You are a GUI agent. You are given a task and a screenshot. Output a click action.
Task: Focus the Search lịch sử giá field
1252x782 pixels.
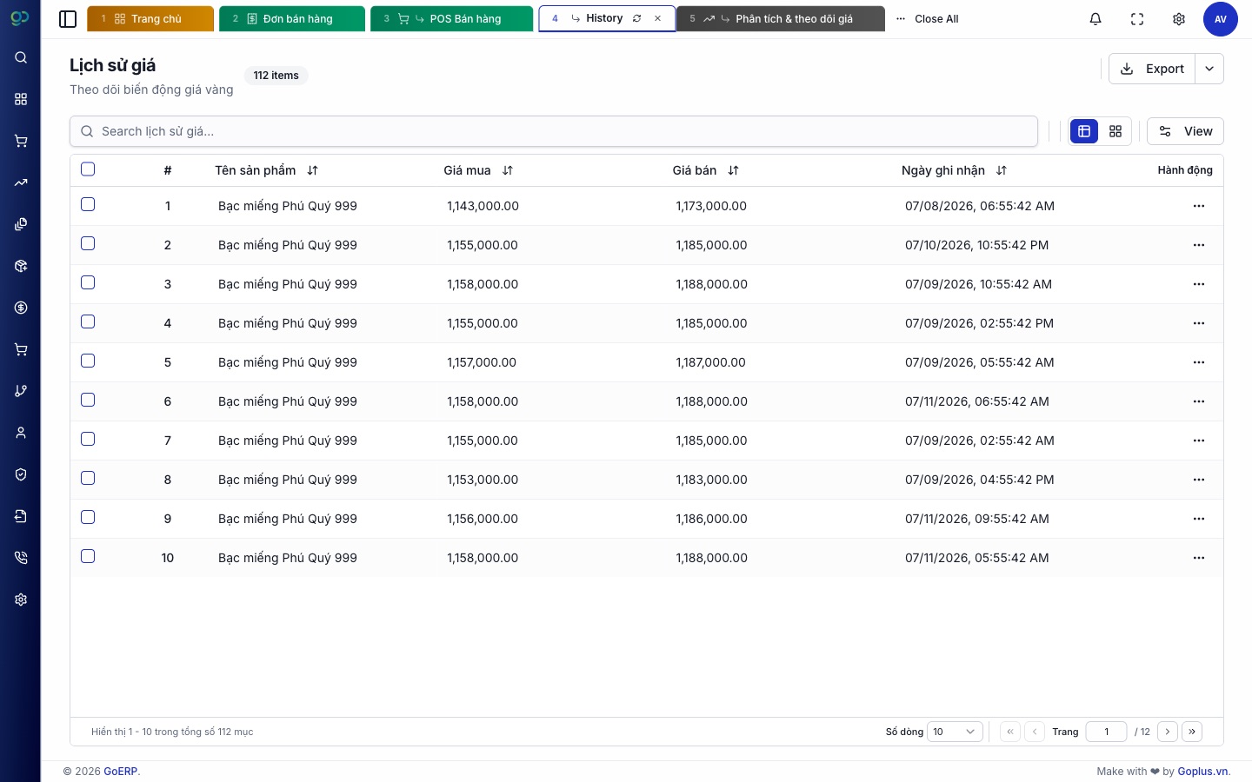554,131
